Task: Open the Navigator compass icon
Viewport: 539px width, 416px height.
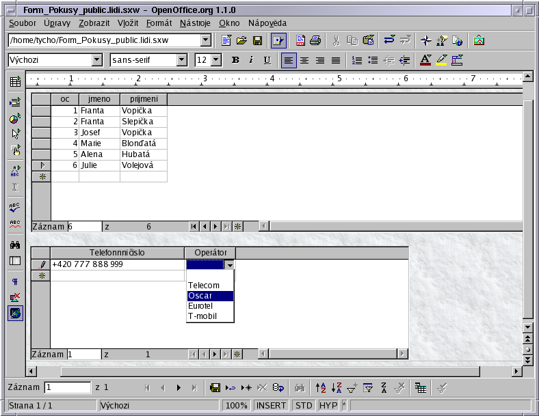Action: tap(426, 40)
